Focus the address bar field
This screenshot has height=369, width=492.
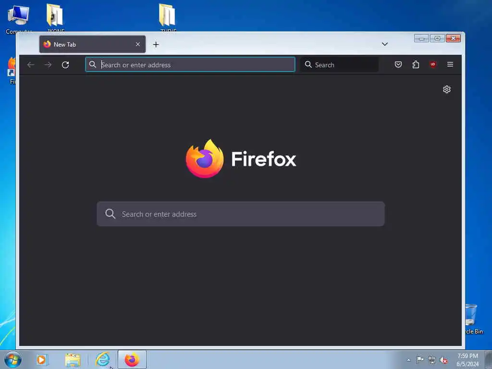coord(190,65)
